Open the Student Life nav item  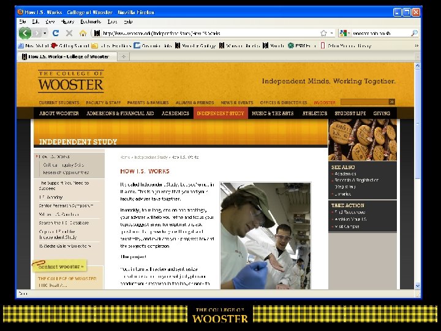coord(350,113)
